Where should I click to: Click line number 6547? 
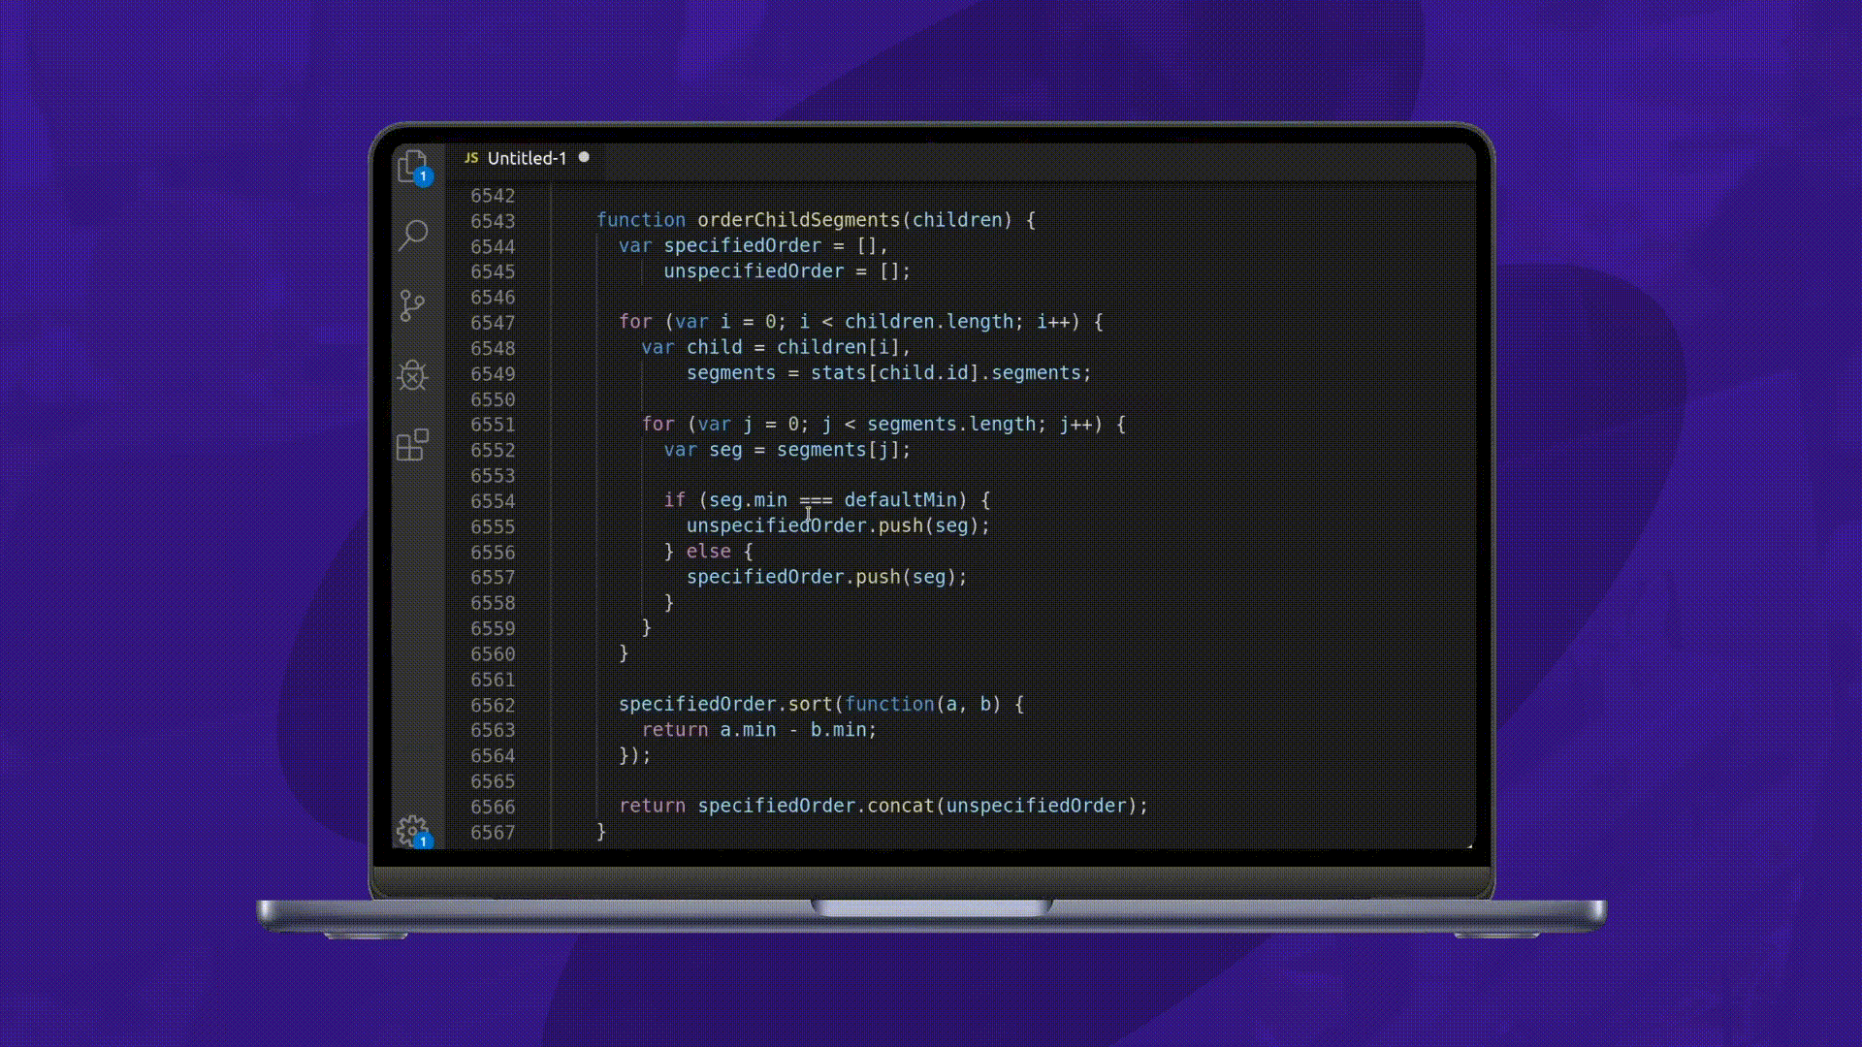tap(493, 323)
